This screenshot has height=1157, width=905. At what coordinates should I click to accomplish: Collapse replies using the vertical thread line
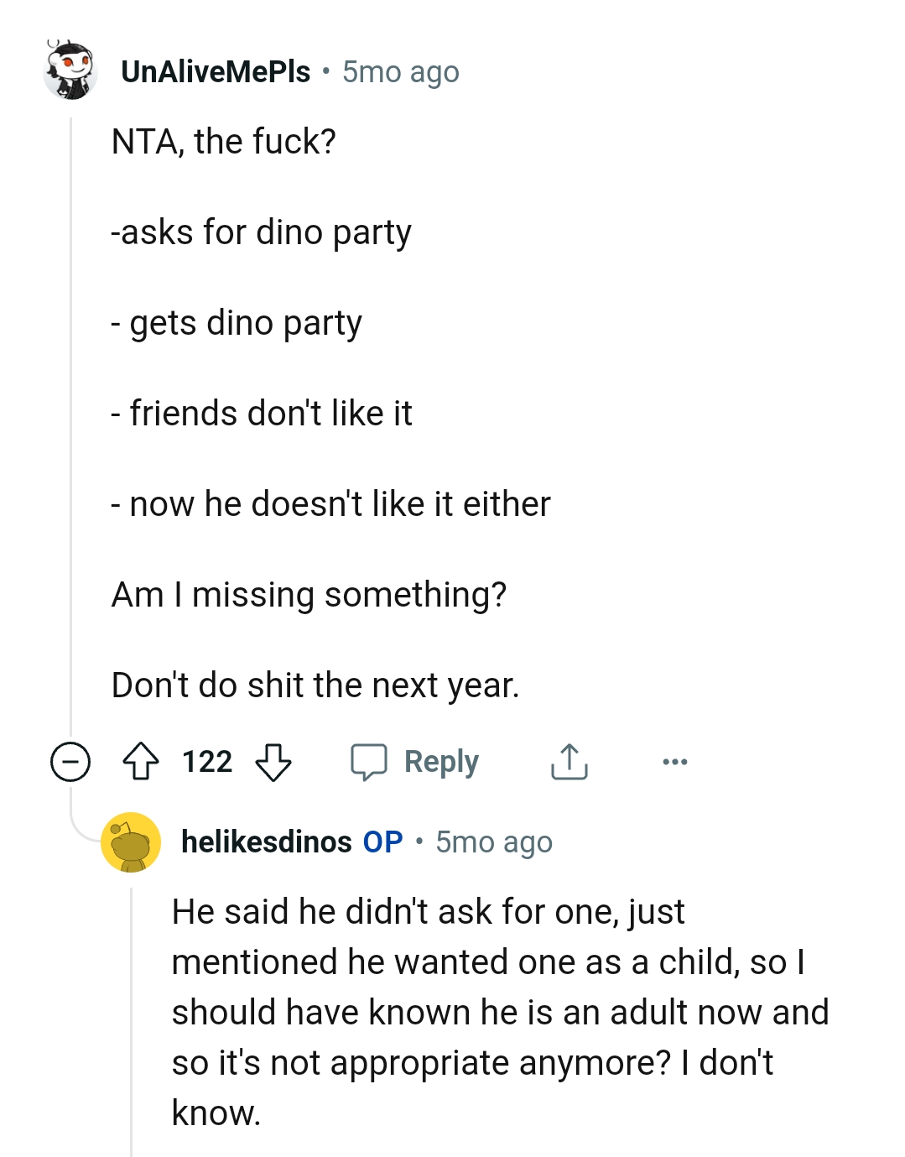[71, 420]
